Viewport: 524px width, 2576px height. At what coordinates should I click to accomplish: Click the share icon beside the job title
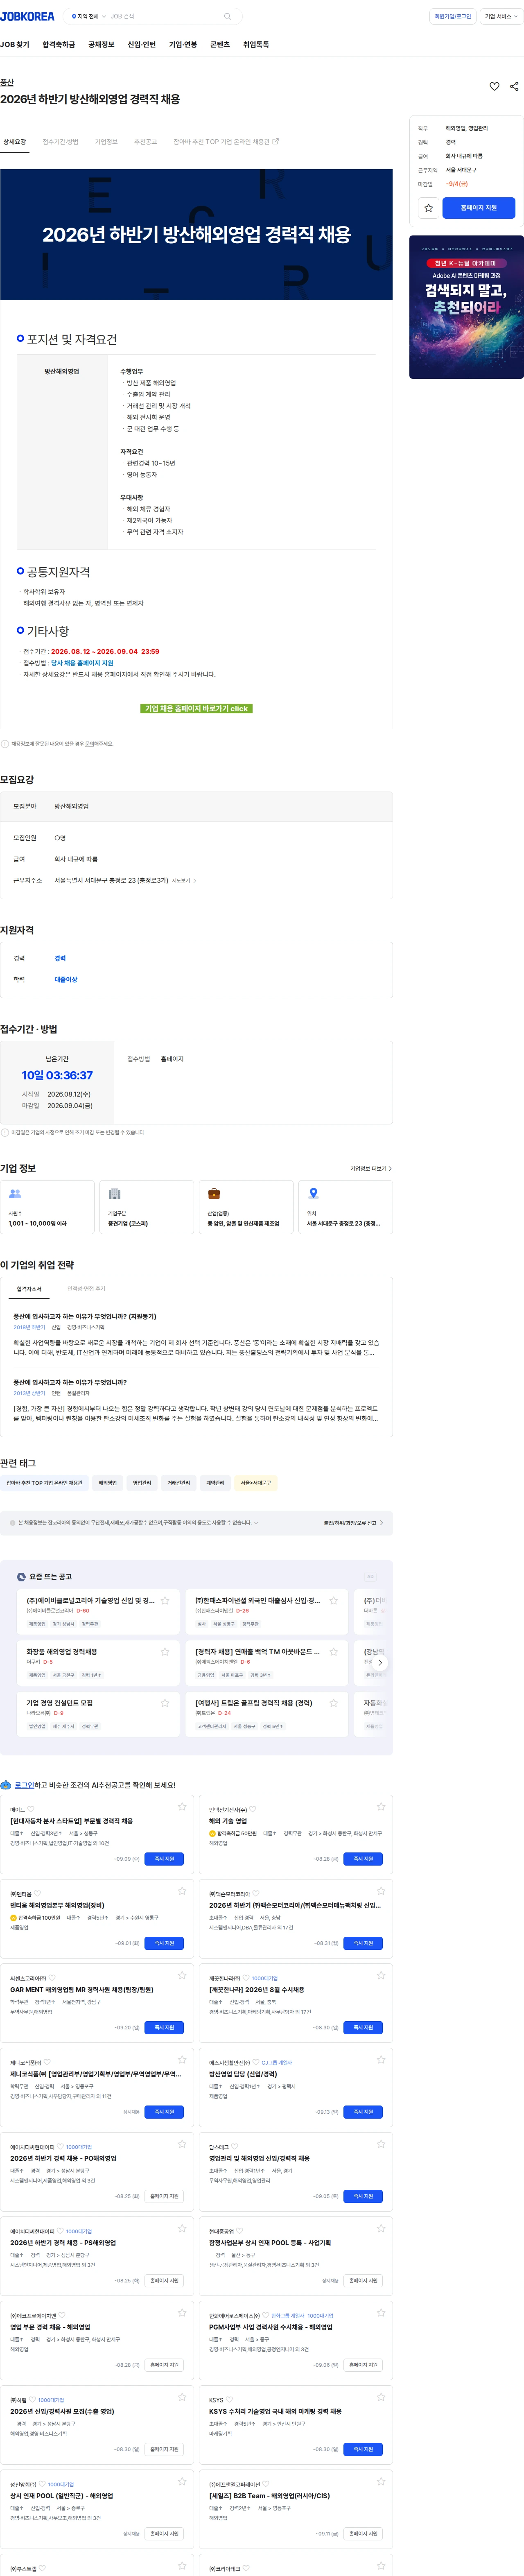514,87
